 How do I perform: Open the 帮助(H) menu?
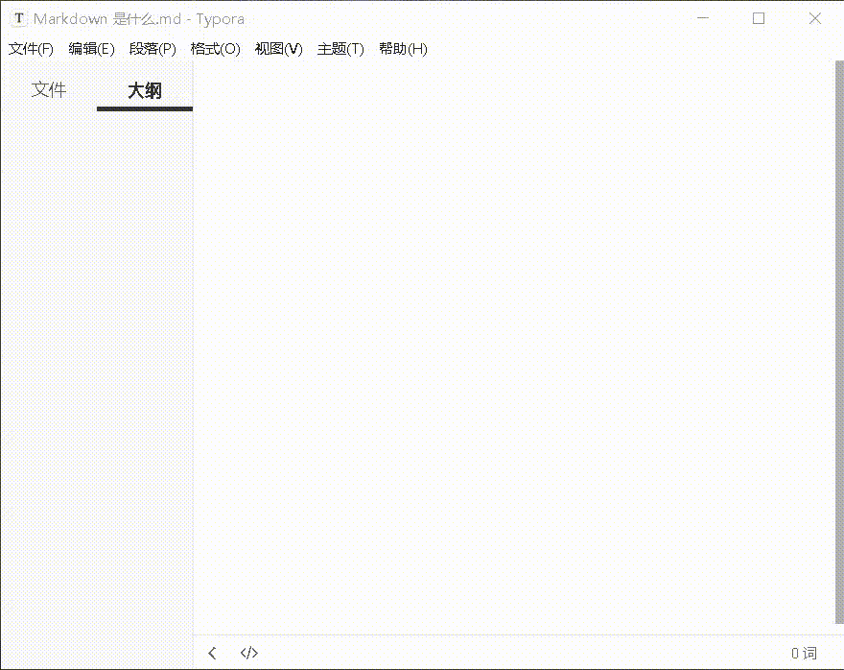click(x=402, y=49)
